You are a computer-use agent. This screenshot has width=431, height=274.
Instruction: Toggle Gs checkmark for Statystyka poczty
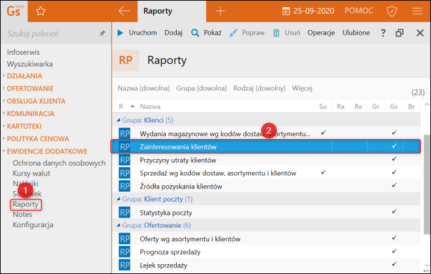click(x=394, y=211)
